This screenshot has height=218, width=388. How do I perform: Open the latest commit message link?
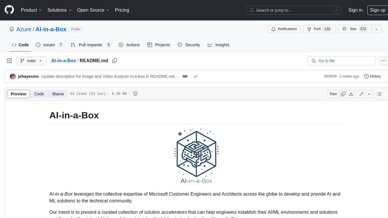pyautogui.click(x=110, y=76)
